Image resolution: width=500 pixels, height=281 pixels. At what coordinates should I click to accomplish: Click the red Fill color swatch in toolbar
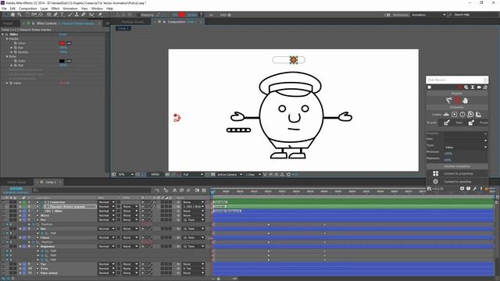pos(181,15)
